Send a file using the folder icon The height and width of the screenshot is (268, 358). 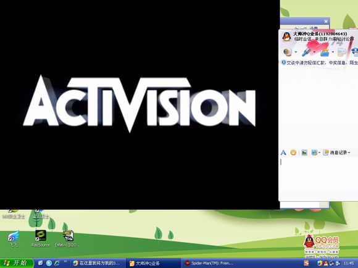pyautogui.click(x=325, y=52)
